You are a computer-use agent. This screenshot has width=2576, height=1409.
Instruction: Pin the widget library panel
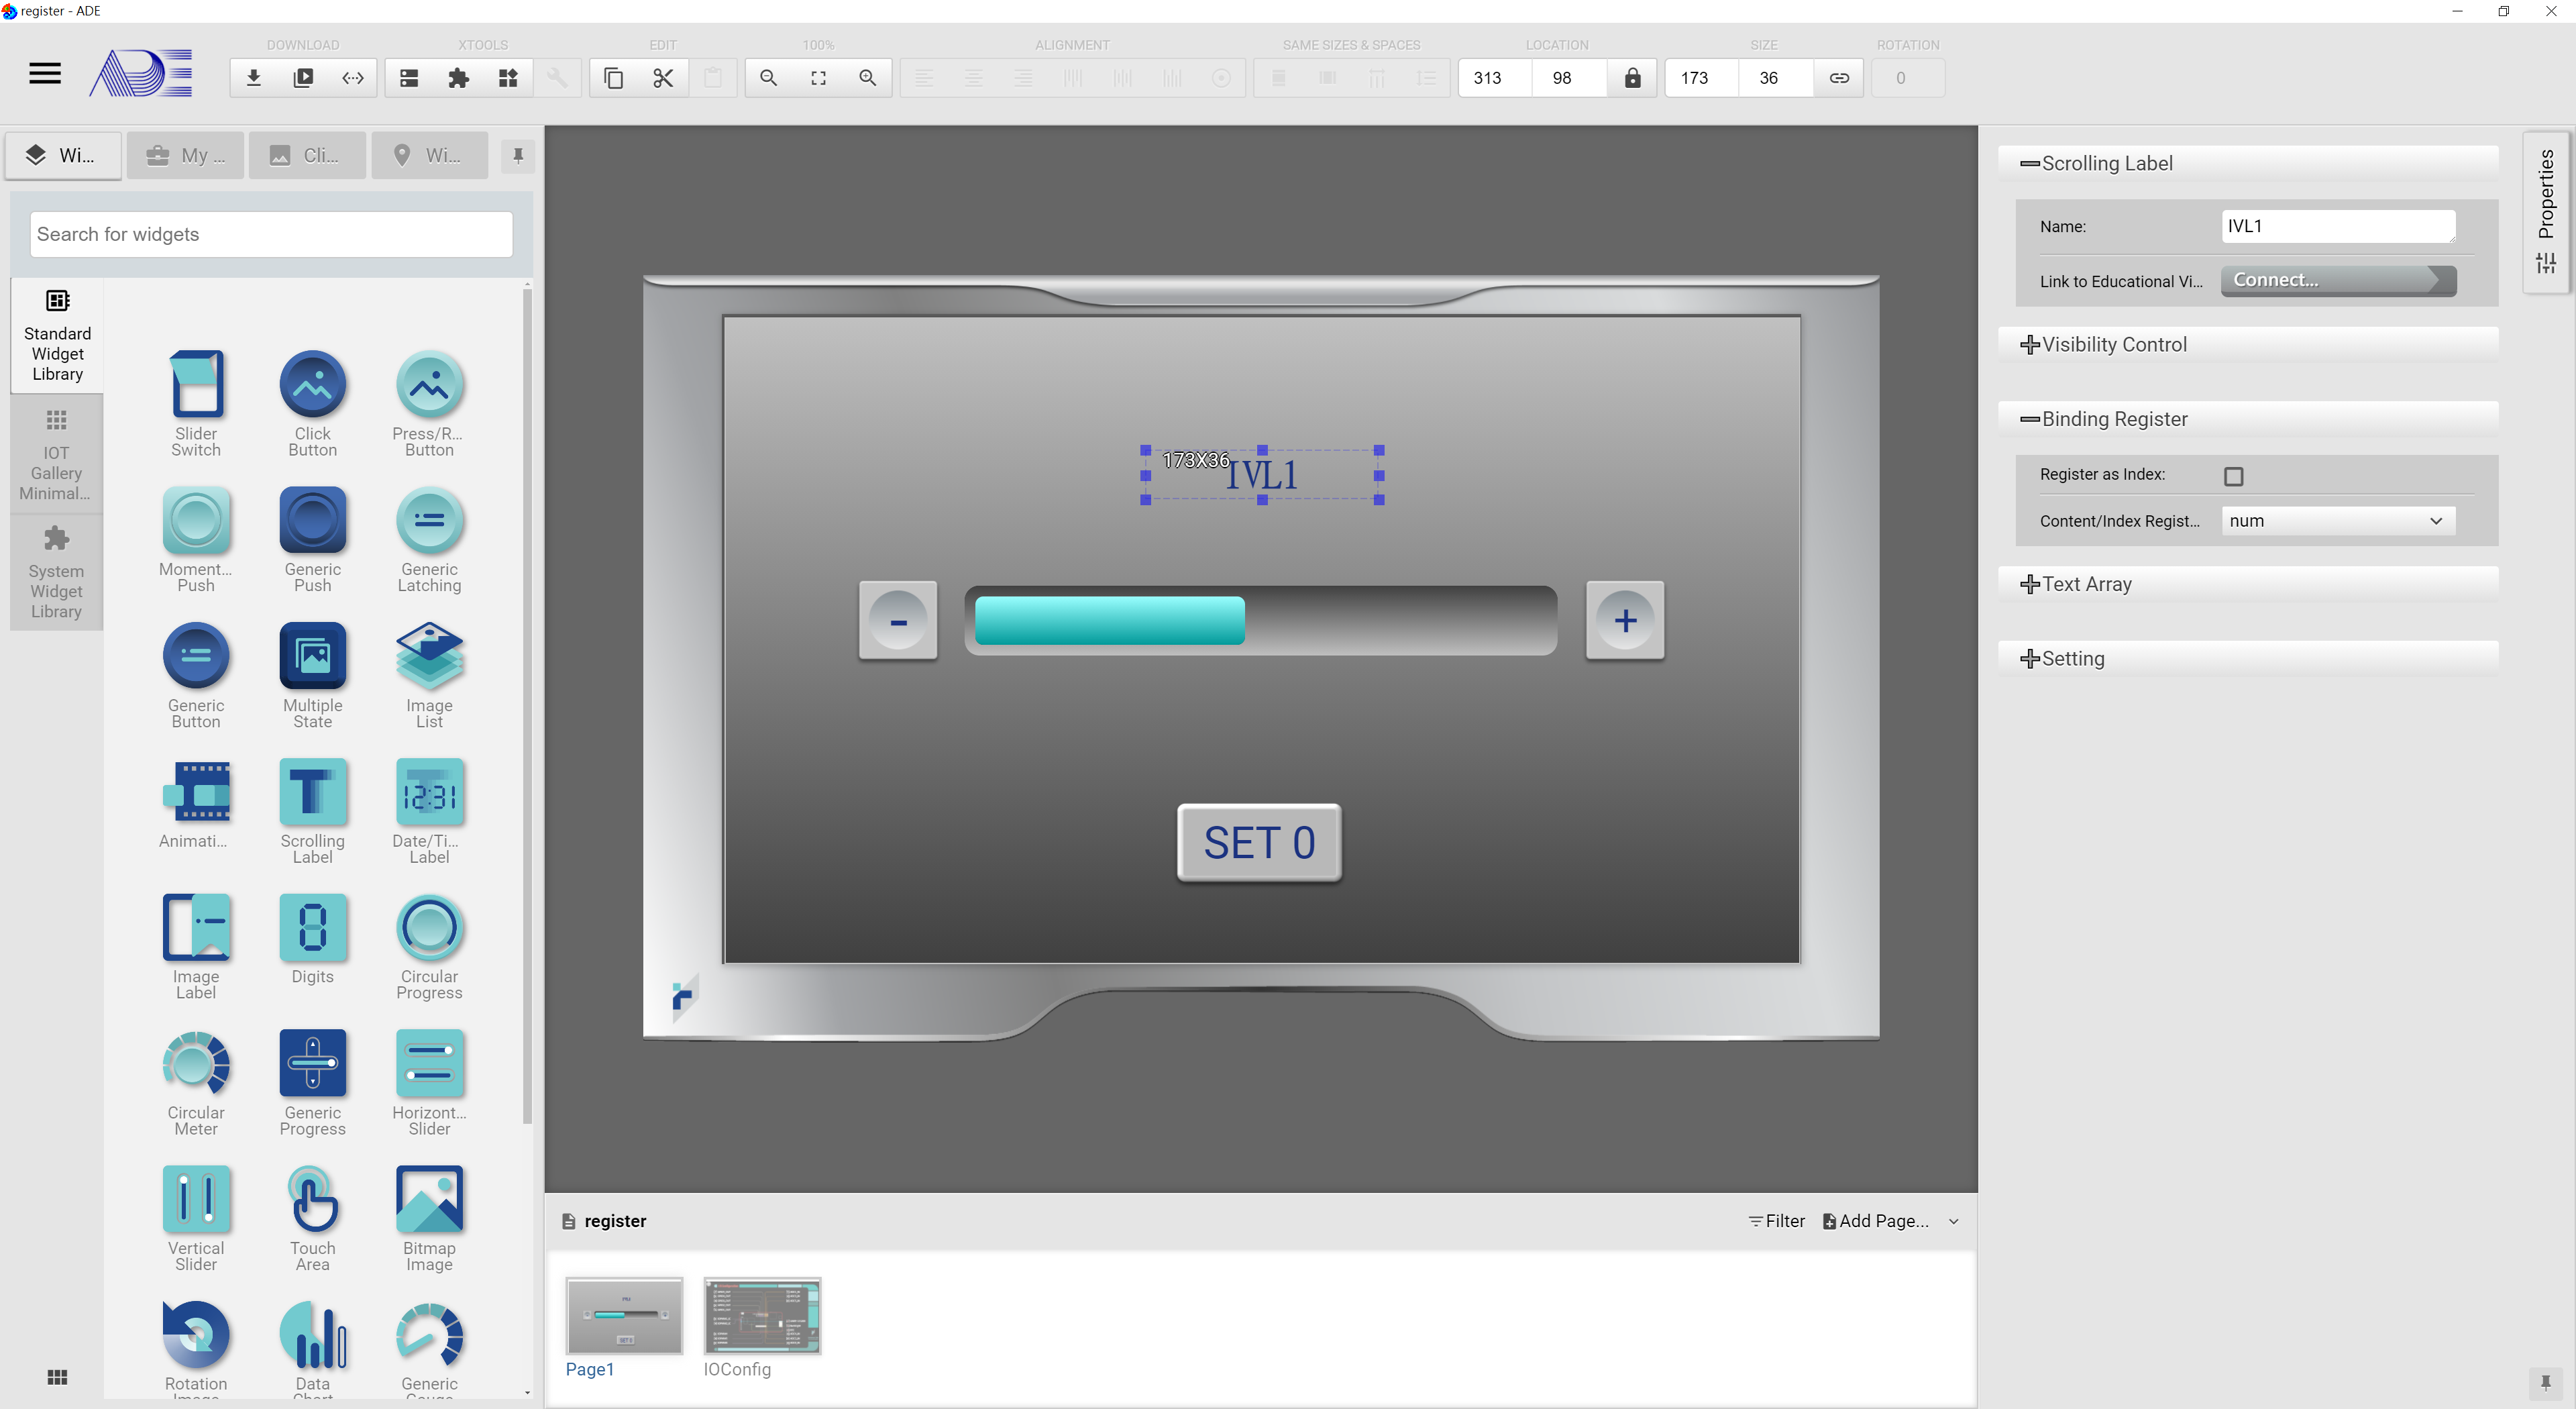click(518, 155)
